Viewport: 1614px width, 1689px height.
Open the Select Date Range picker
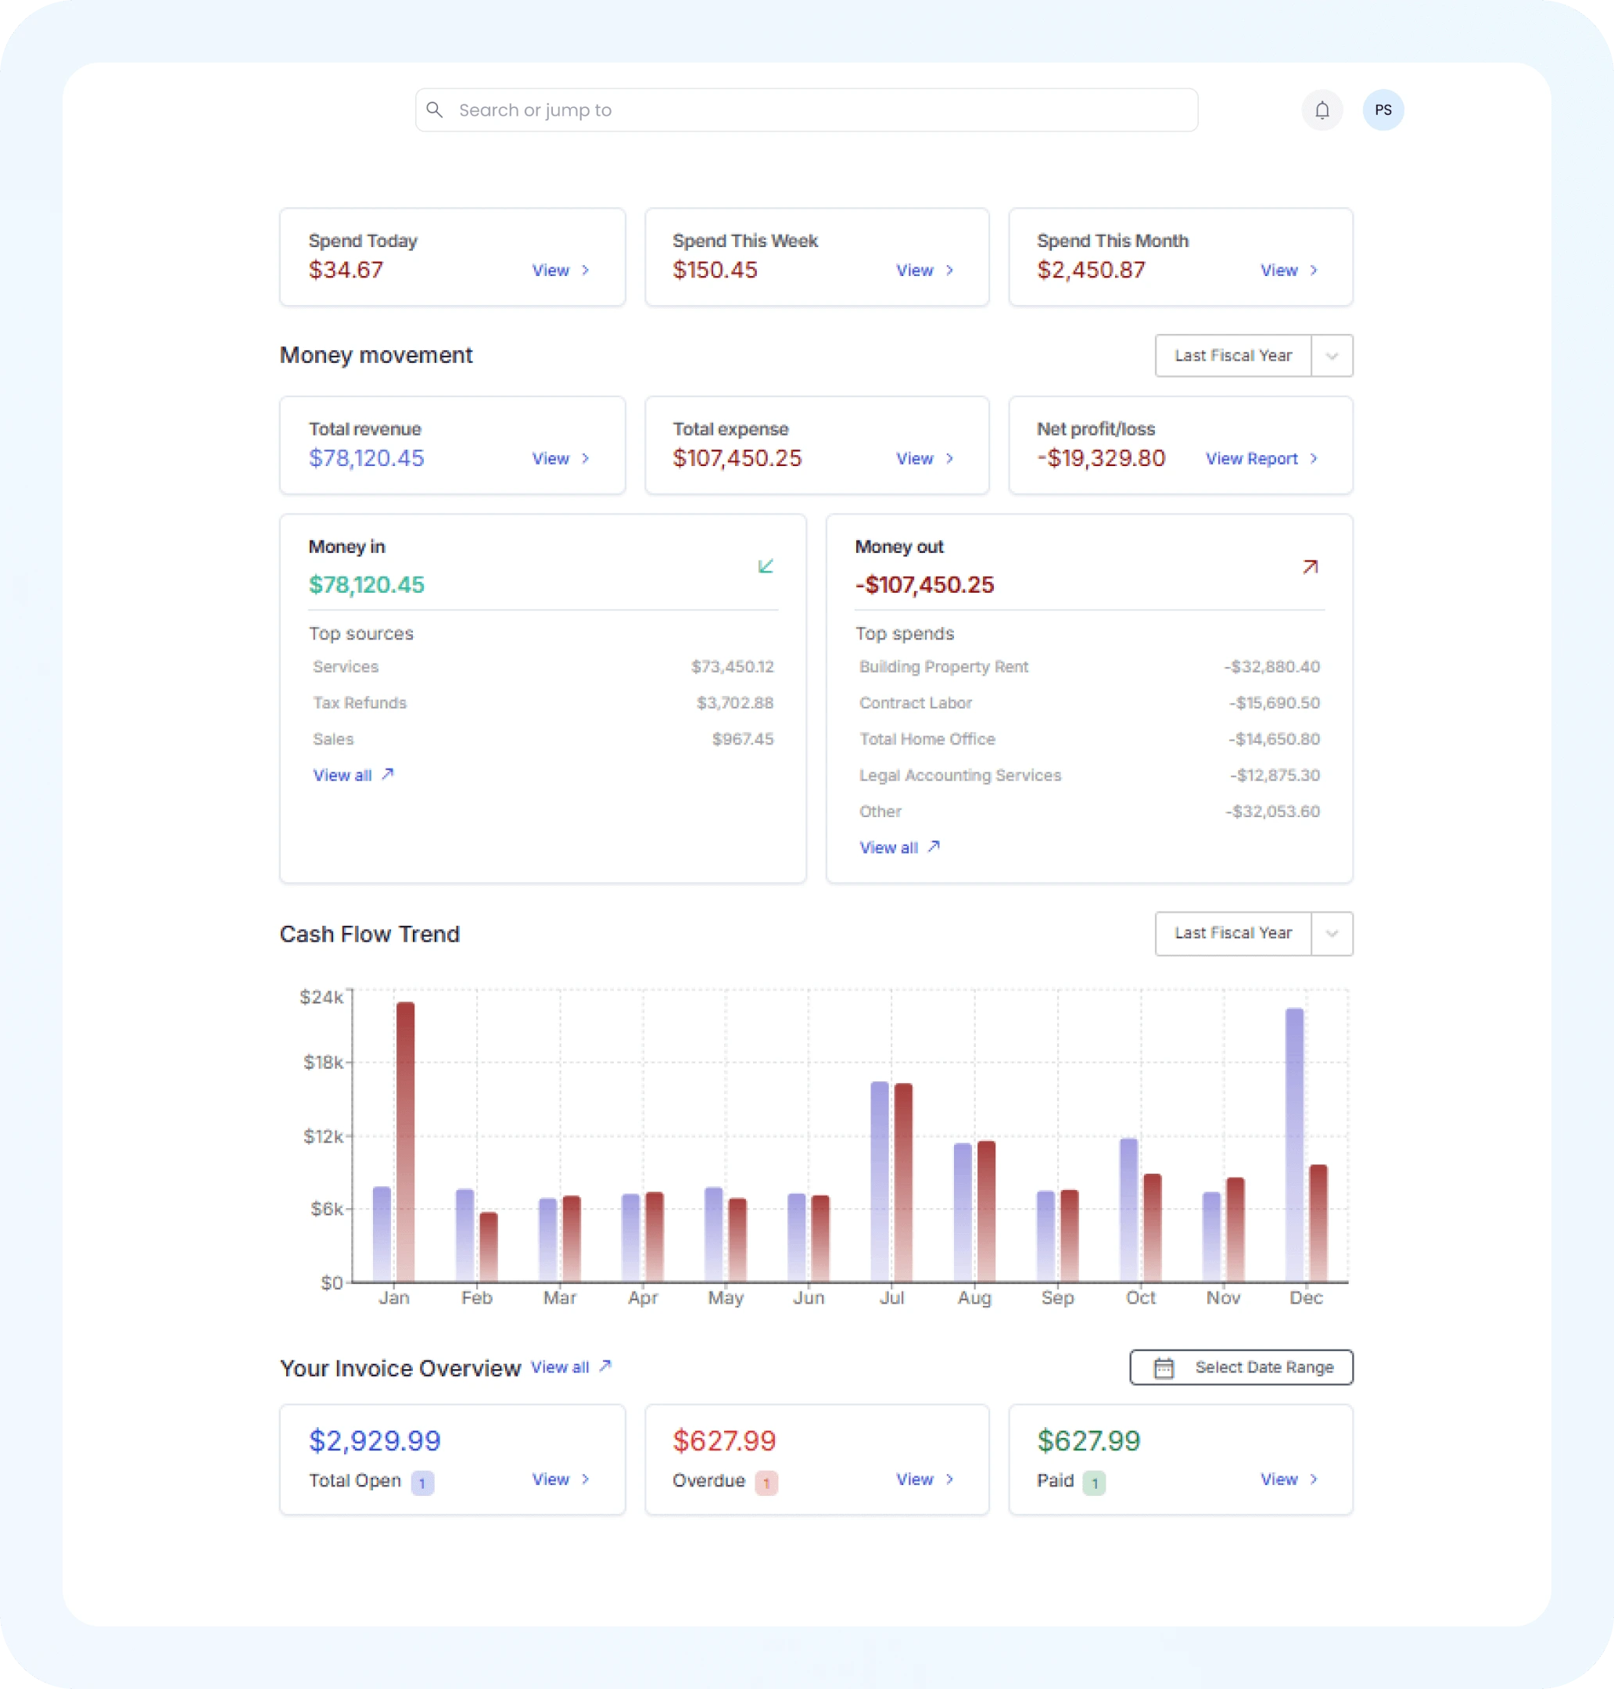pos(1241,1367)
